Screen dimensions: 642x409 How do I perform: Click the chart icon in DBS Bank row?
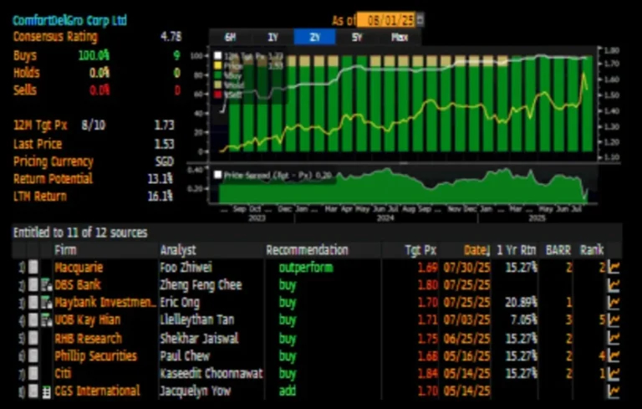[x=614, y=285]
